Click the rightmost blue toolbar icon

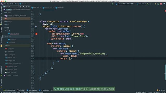click(164, 4)
